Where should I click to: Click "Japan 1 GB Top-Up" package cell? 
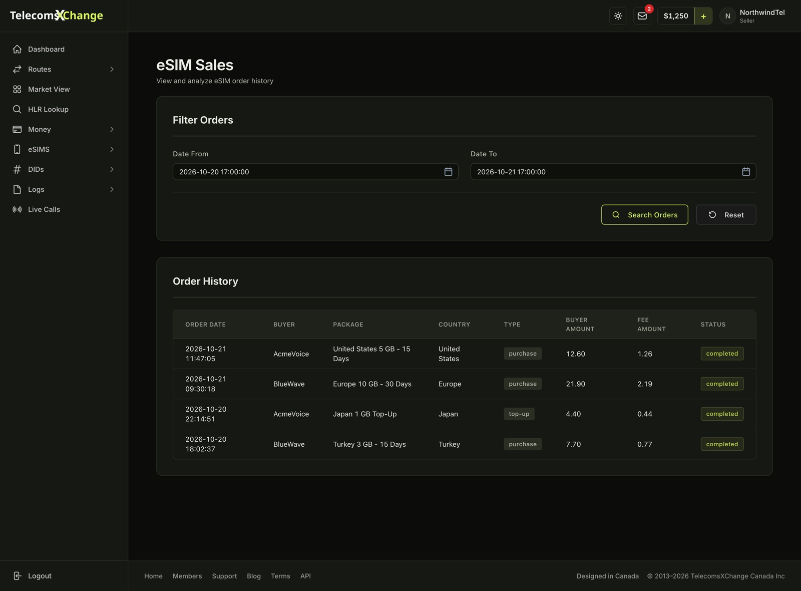tap(364, 414)
